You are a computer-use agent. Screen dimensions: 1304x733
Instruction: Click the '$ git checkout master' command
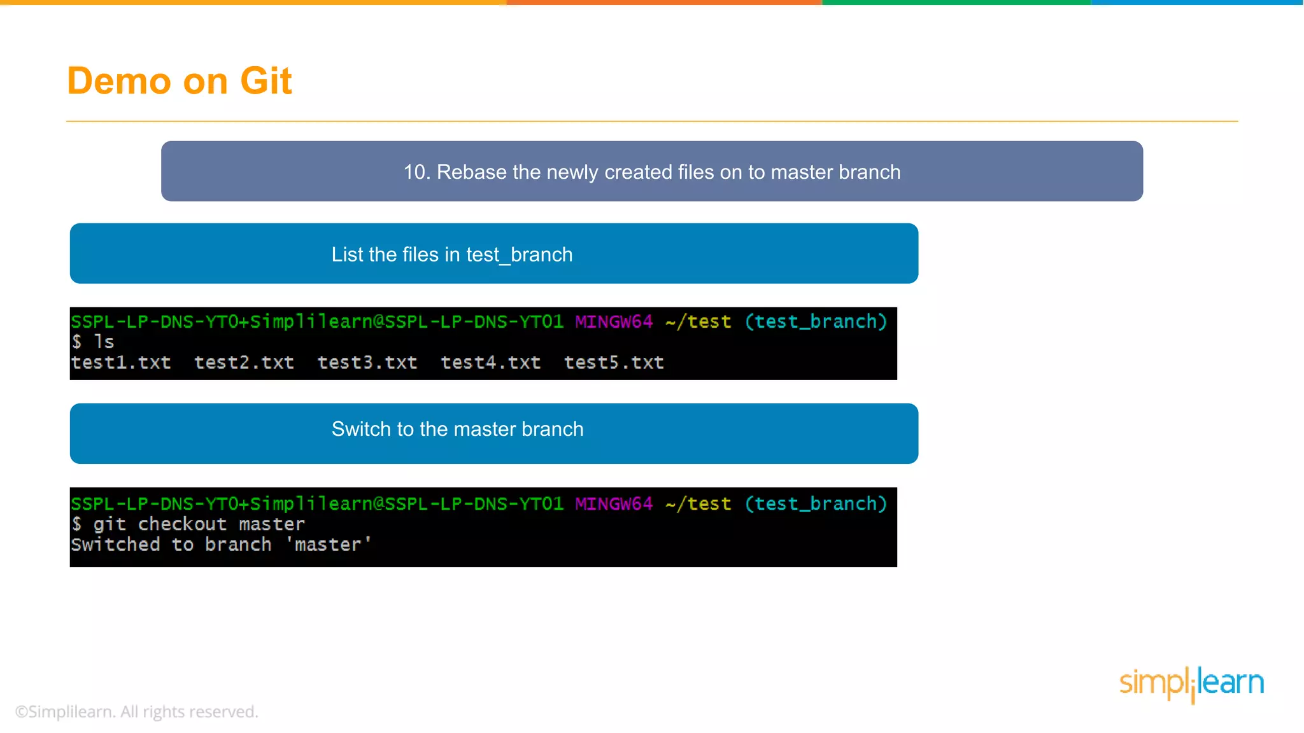tap(188, 524)
